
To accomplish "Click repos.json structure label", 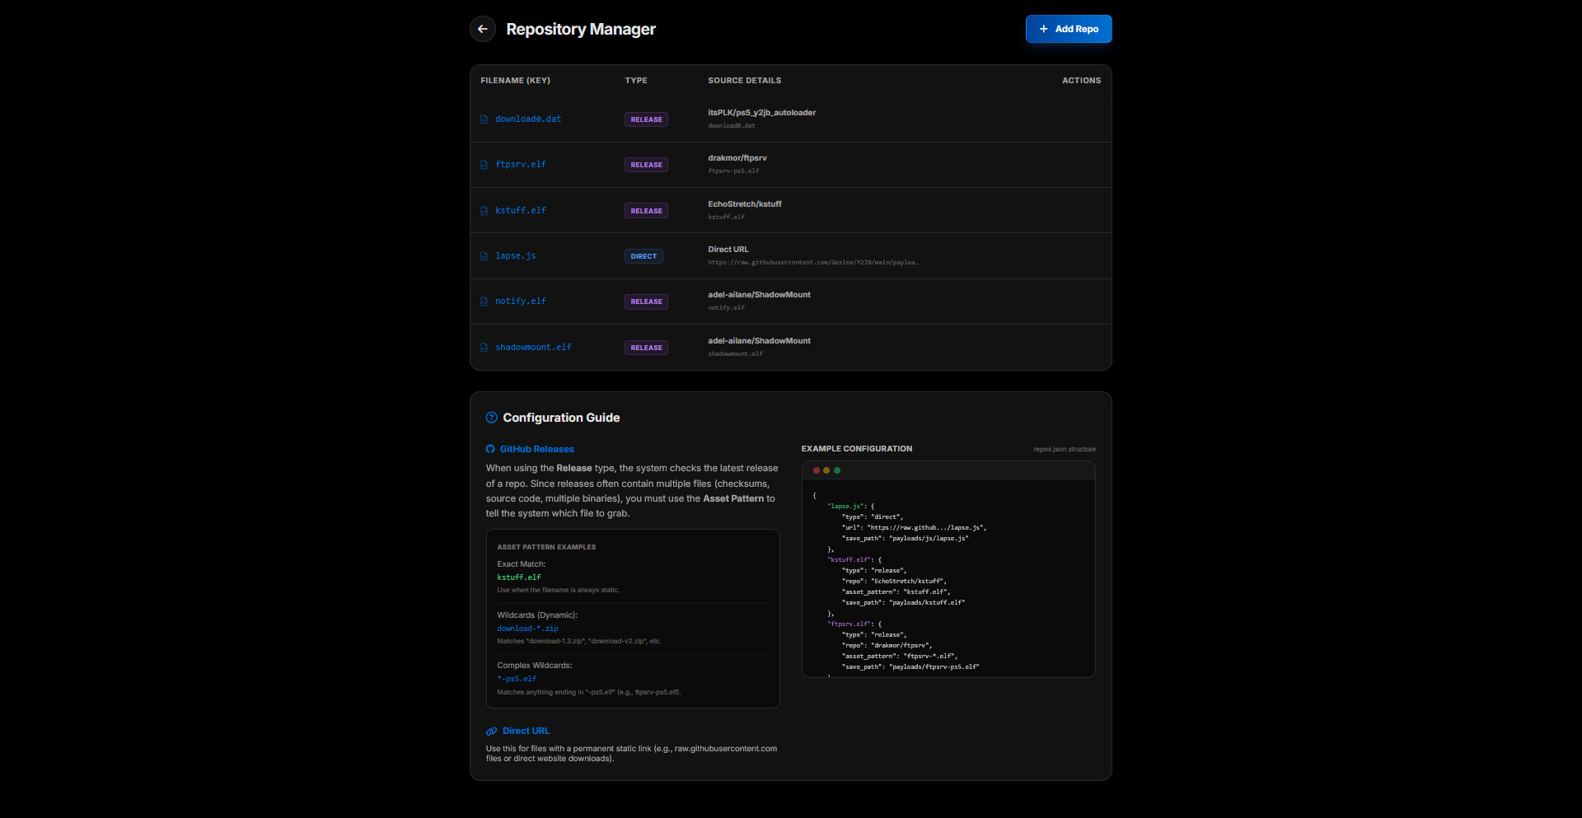I will [x=1065, y=449].
